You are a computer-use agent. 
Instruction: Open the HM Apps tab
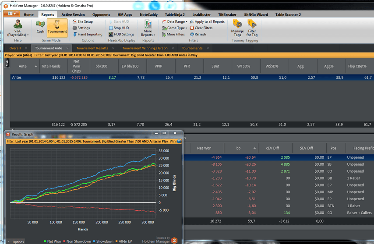[125, 14]
